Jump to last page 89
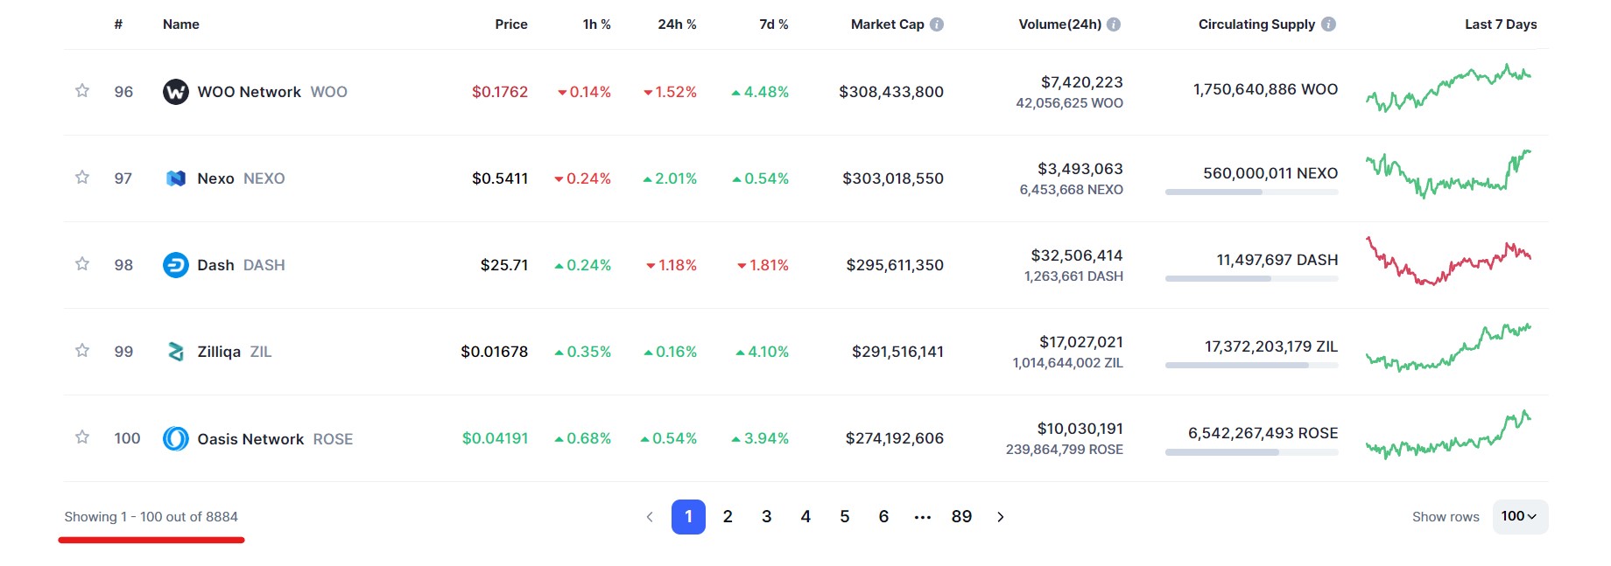The height and width of the screenshot is (566, 1611). [x=961, y=517]
